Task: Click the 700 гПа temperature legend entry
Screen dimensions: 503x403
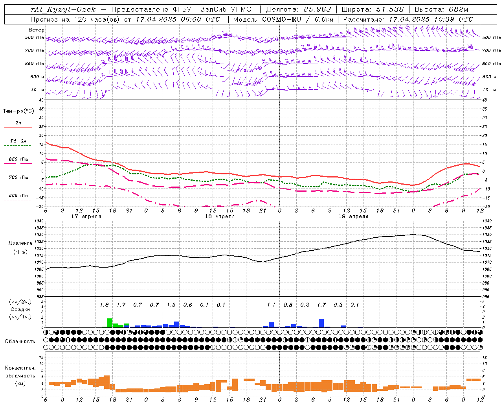Action: click(x=18, y=177)
